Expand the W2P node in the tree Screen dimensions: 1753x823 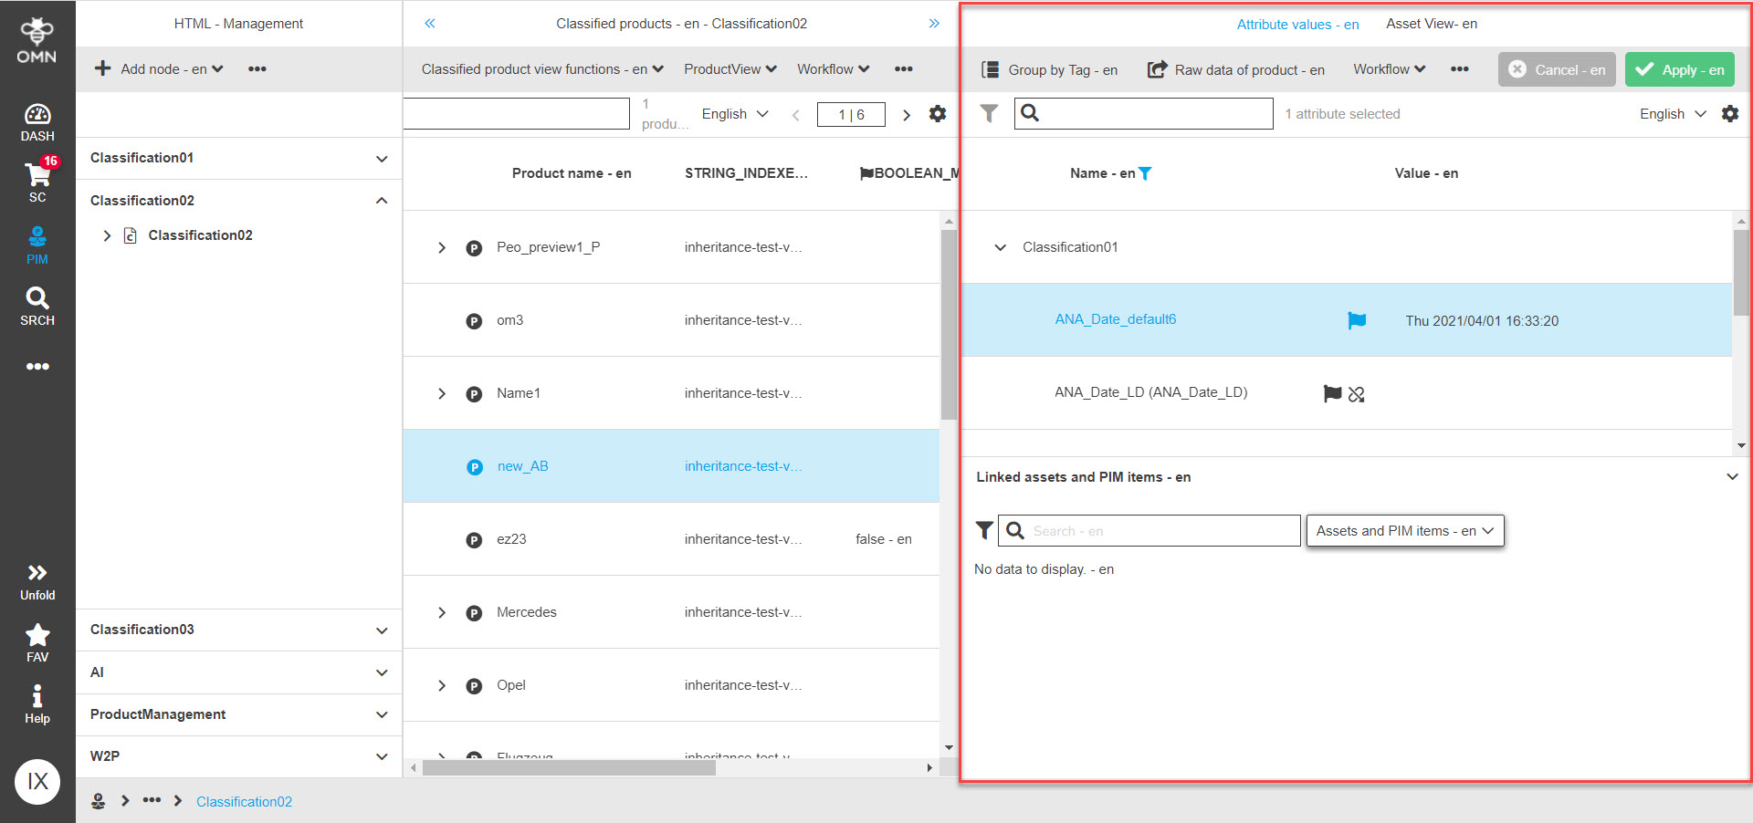pyautogui.click(x=382, y=756)
